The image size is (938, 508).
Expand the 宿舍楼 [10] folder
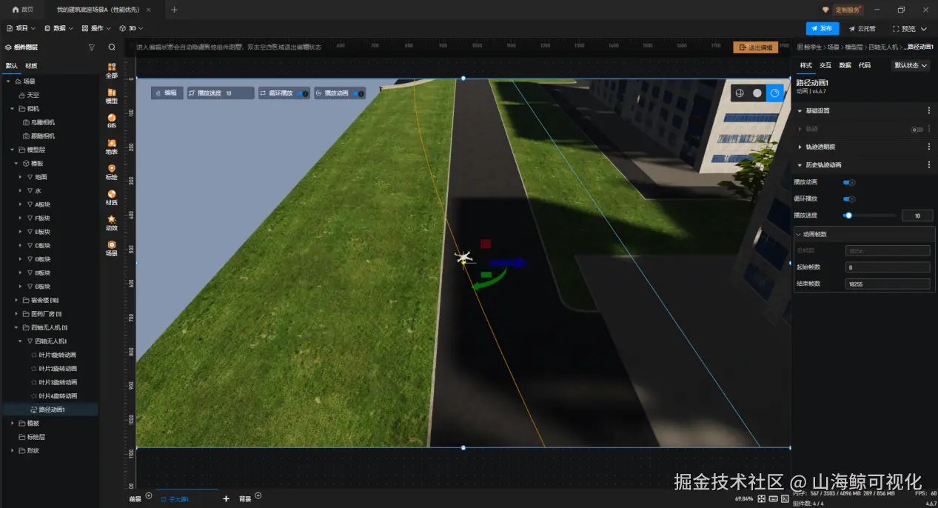(x=16, y=300)
